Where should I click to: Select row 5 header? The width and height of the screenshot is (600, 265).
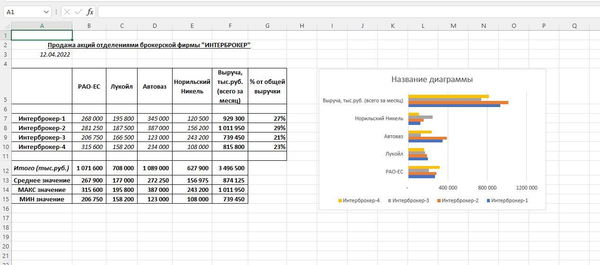(x=5, y=86)
